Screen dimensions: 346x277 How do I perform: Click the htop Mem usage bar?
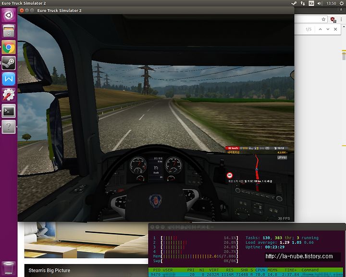tap(196, 256)
